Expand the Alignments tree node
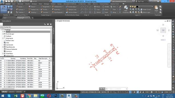Viewport: 175px width, 98px height. click(3, 38)
